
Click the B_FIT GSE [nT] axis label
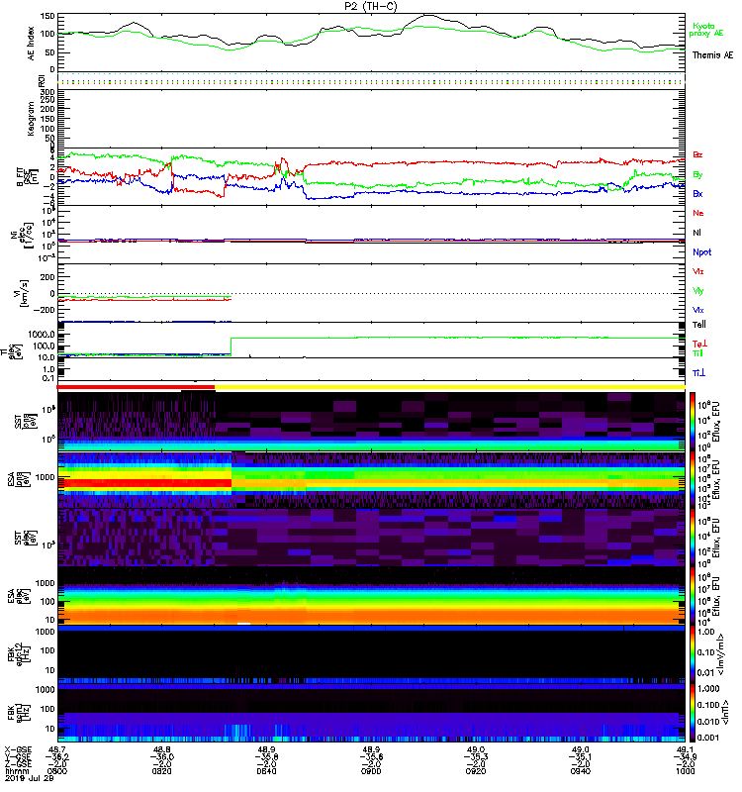click(29, 177)
